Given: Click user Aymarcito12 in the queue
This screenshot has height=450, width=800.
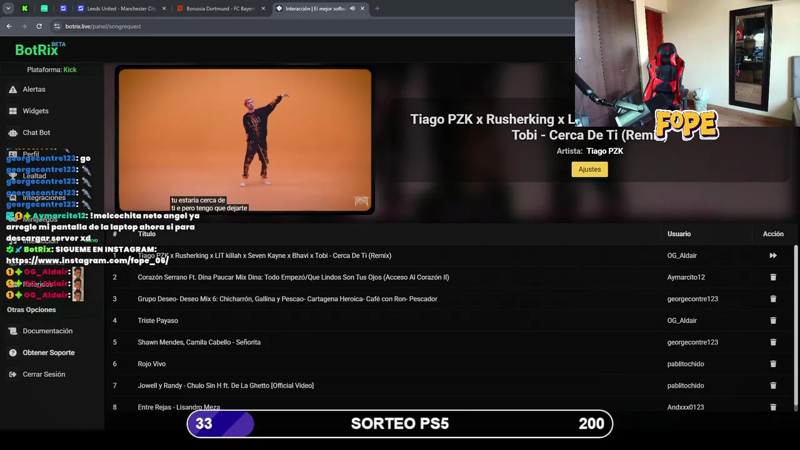Looking at the screenshot, I should pos(686,277).
